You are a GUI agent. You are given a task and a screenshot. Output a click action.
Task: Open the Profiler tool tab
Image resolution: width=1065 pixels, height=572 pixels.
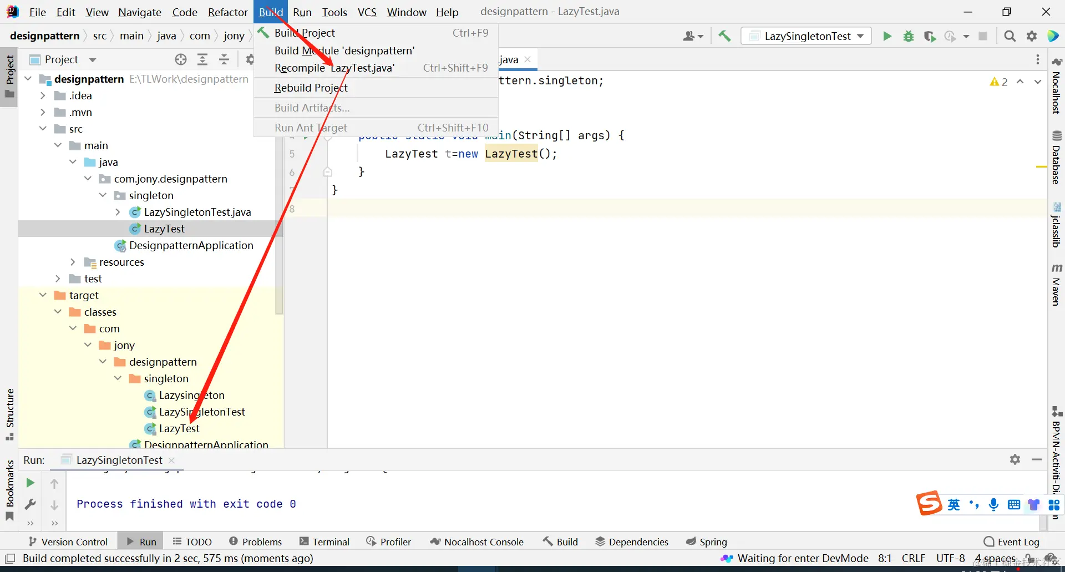point(389,542)
